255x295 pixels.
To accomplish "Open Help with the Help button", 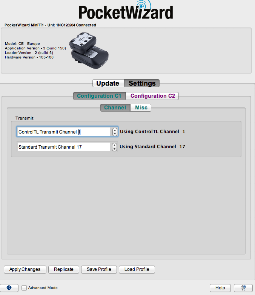I will (x=220, y=288).
